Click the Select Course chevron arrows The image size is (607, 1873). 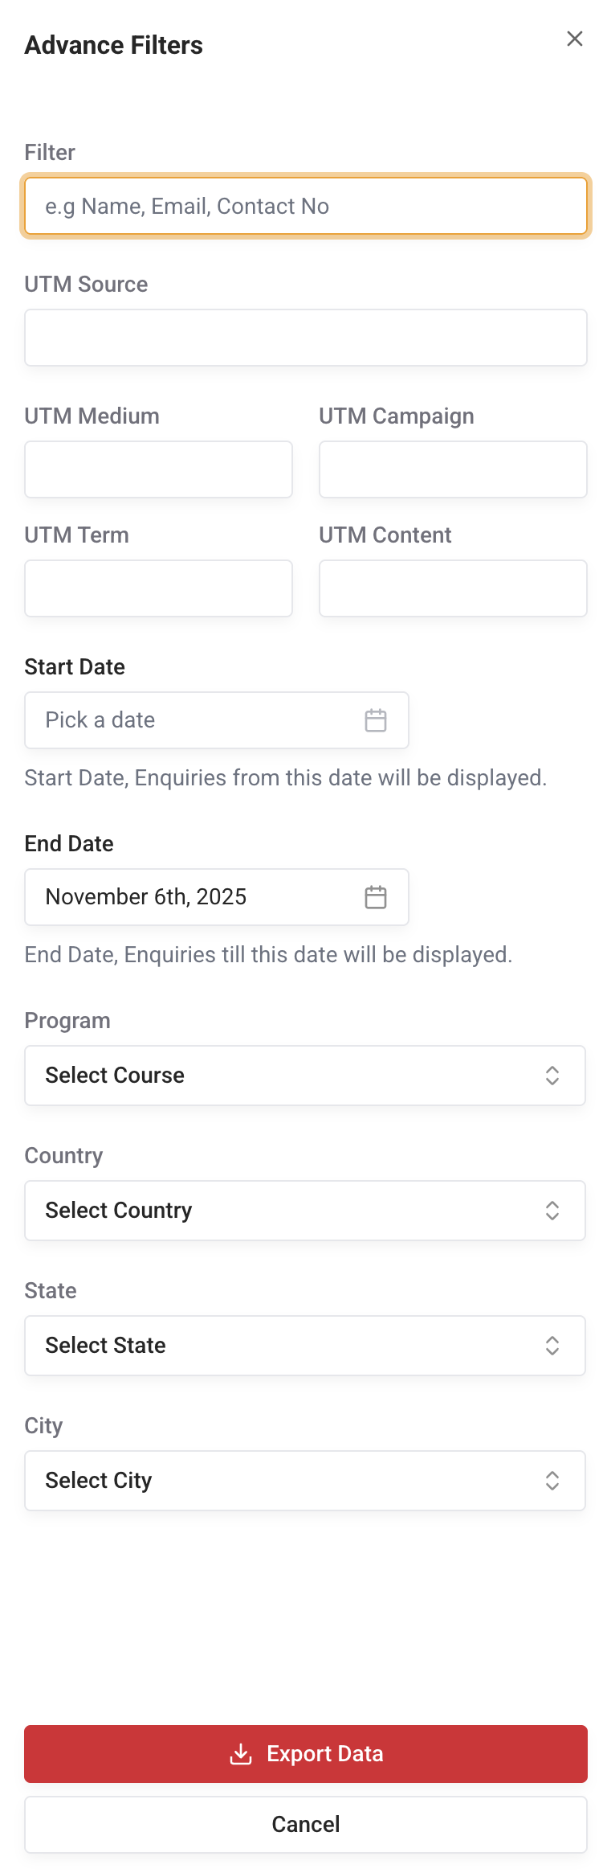coord(552,1076)
